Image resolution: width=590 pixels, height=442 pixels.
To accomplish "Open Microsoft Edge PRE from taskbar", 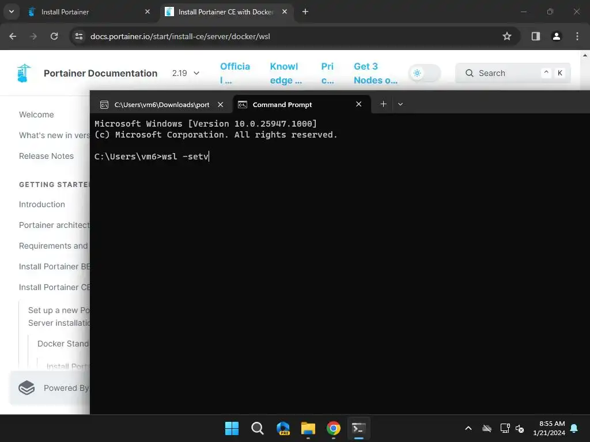I will pyautogui.click(x=283, y=428).
